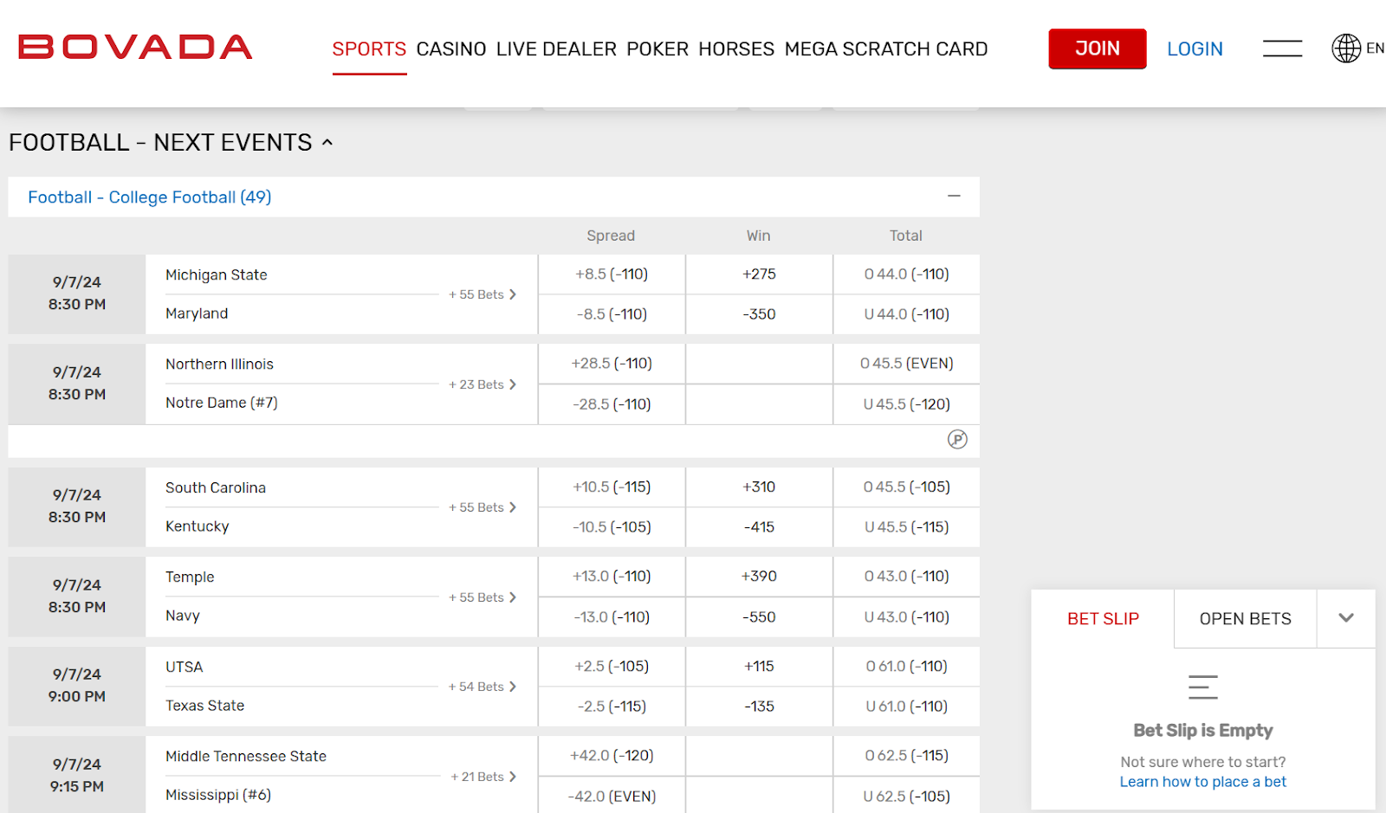Expand +55 Bets for Michigan State vs Maryland
The image size is (1386, 813).
click(x=483, y=294)
